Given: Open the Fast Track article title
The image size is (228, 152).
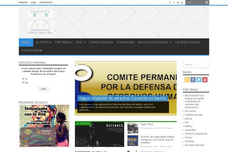Looking at the screenshot, I should click(147, 124).
